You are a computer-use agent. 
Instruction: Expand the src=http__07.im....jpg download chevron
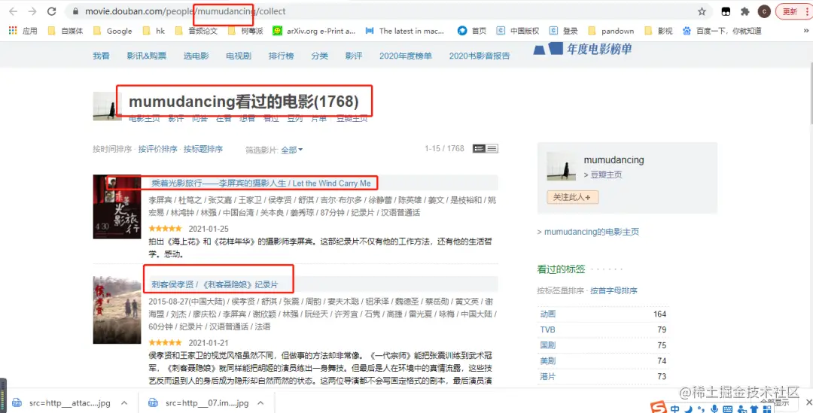[260, 402]
